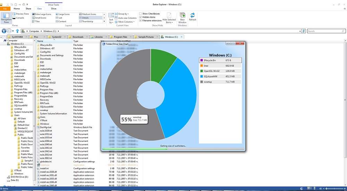Switch layout to Large Icons
The width and height of the screenshot is (347, 191).
(x=62, y=14)
